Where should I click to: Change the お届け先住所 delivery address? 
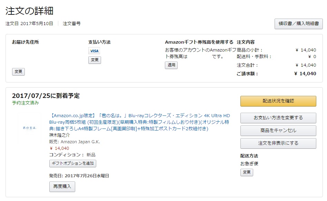tap(18, 71)
